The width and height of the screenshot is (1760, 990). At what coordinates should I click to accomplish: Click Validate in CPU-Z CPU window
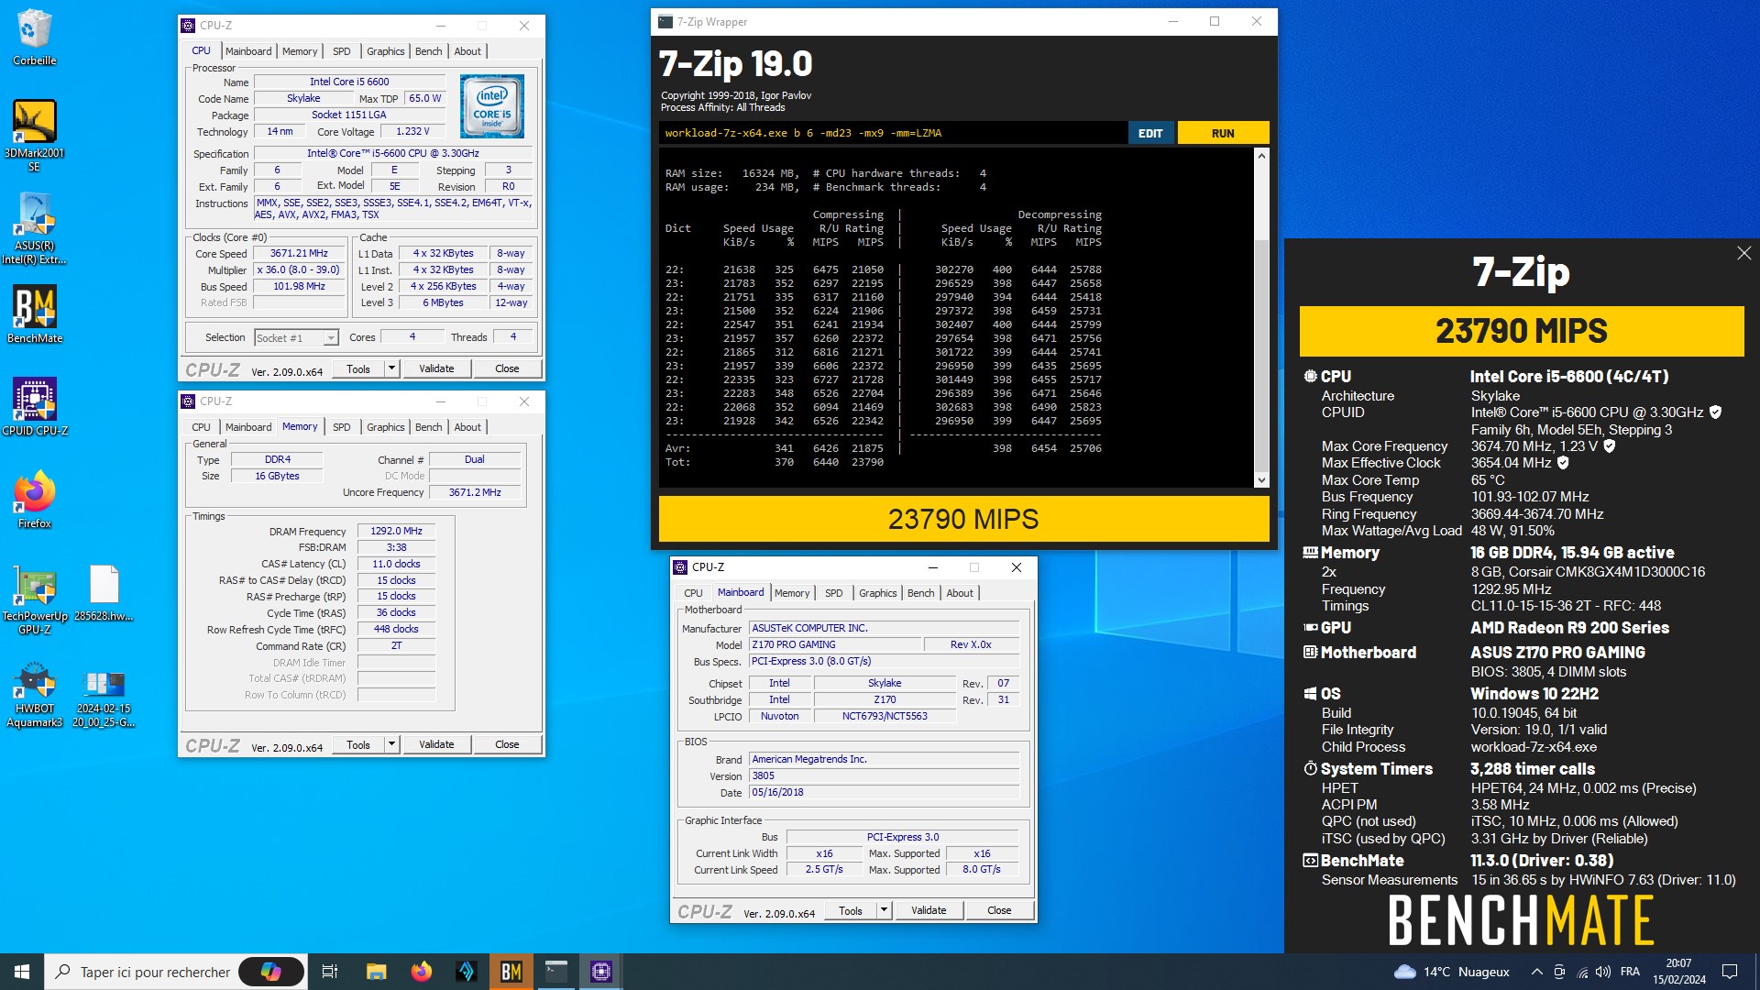436,368
